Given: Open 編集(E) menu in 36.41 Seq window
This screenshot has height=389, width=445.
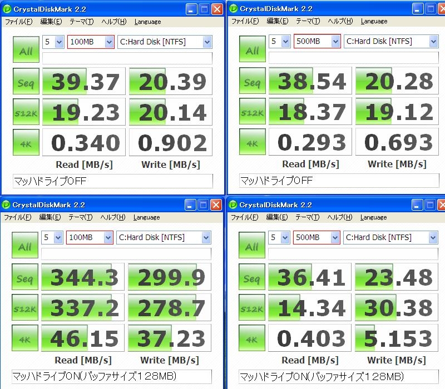Looking at the screenshot, I should 277,217.
